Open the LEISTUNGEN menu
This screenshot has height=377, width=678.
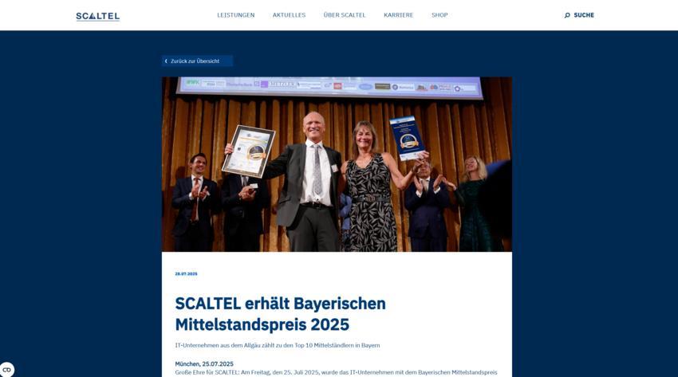click(x=235, y=15)
